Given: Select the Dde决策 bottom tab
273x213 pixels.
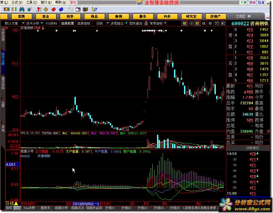Looking at the screenshot, I should tap(29, 208).
